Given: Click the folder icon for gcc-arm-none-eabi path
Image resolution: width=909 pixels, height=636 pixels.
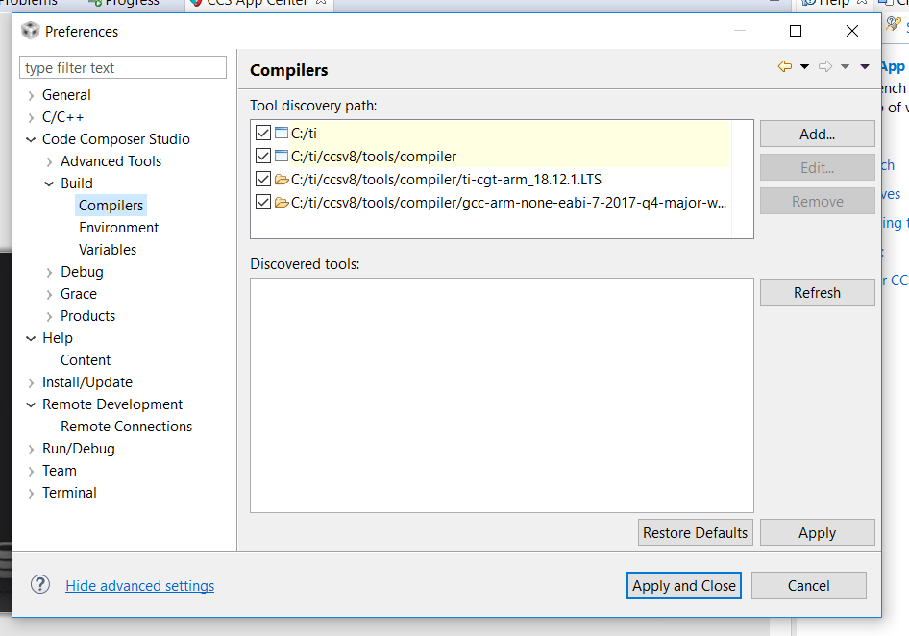Looking at the screenshot, I should coord(282,202).
